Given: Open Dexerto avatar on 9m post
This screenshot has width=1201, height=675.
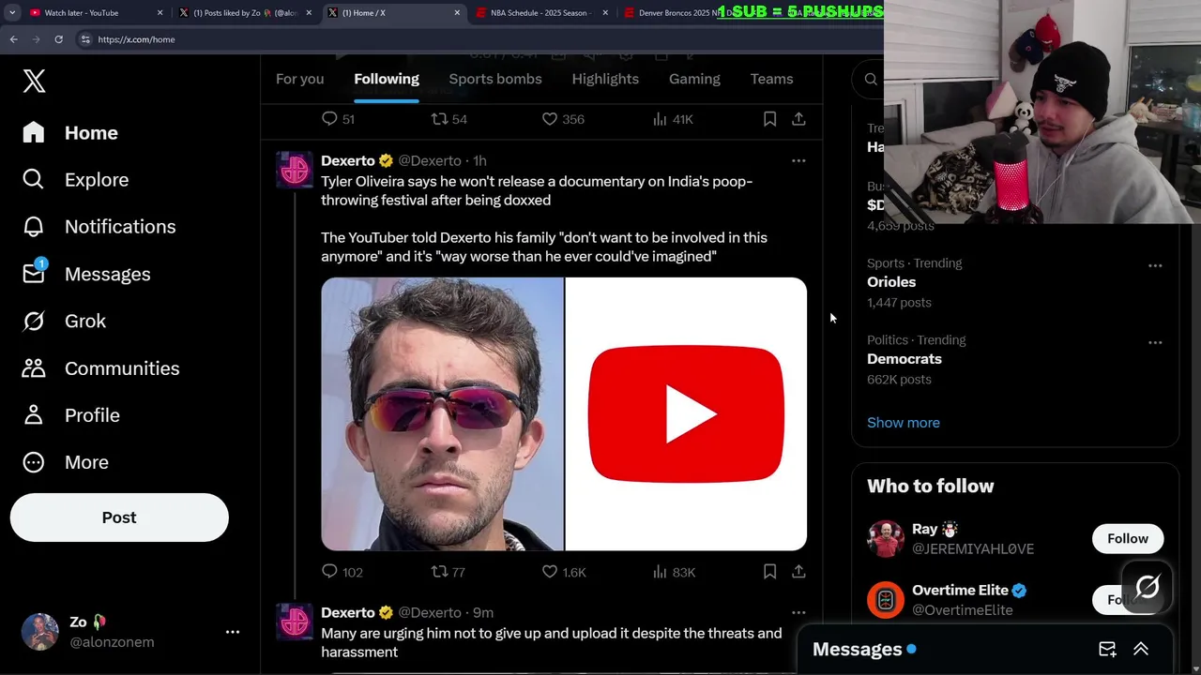Looking at the screenshot, I should [295, 622].
